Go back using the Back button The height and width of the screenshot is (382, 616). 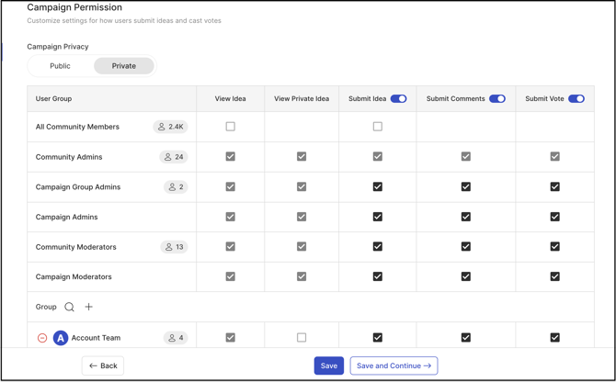coord(103,365)
